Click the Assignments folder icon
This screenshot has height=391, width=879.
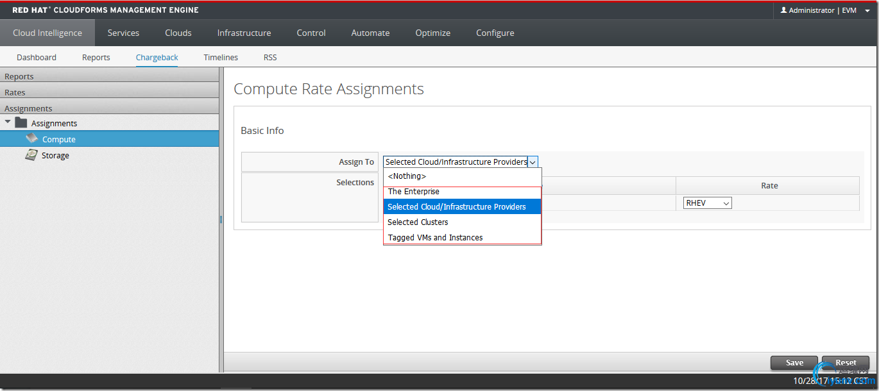coord(21,123)
